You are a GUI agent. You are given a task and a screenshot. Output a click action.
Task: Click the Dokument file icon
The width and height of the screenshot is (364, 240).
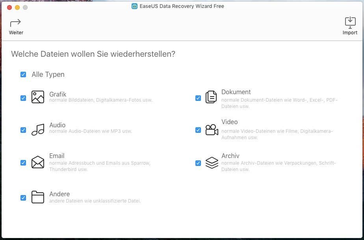(x=212, y=97)
